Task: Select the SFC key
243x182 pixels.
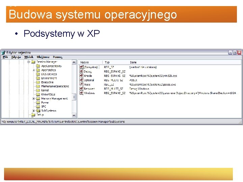Action: [44, 107]
